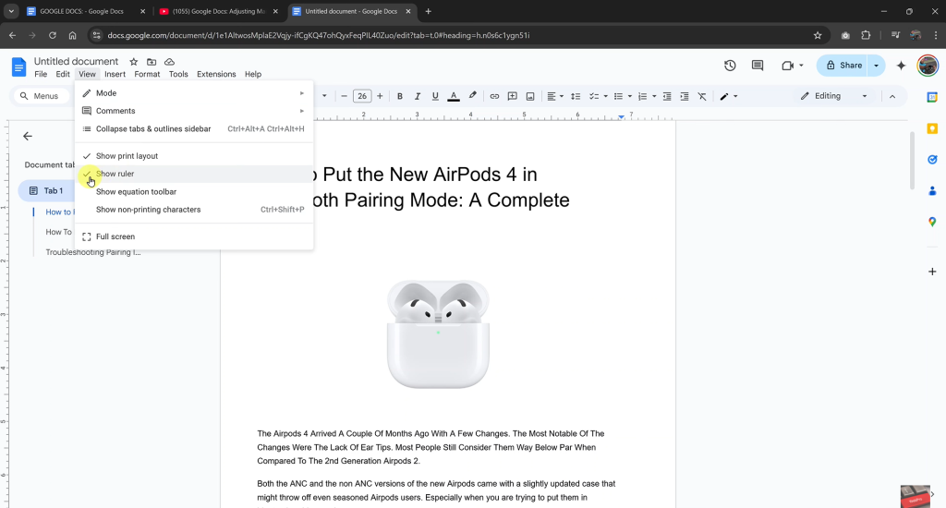This screenshot has height=508, width=946.
Task: Toggle underline formatting in toolbar
Action: tap(435, 96)
